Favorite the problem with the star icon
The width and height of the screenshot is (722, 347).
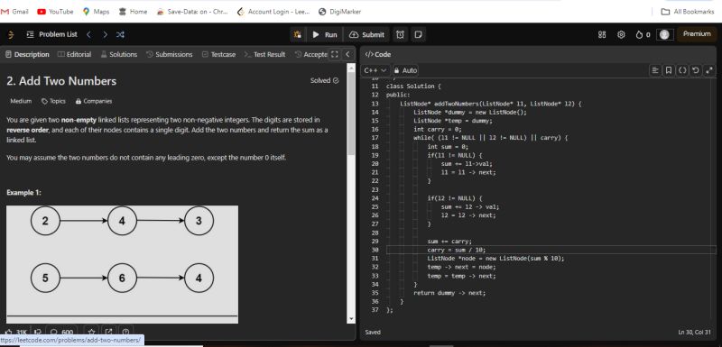[91, 332]
